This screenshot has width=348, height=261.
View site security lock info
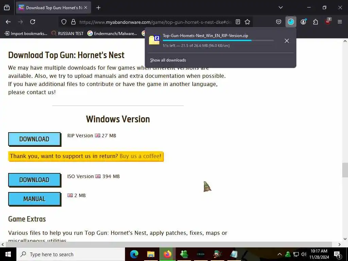tap(73, 22)
